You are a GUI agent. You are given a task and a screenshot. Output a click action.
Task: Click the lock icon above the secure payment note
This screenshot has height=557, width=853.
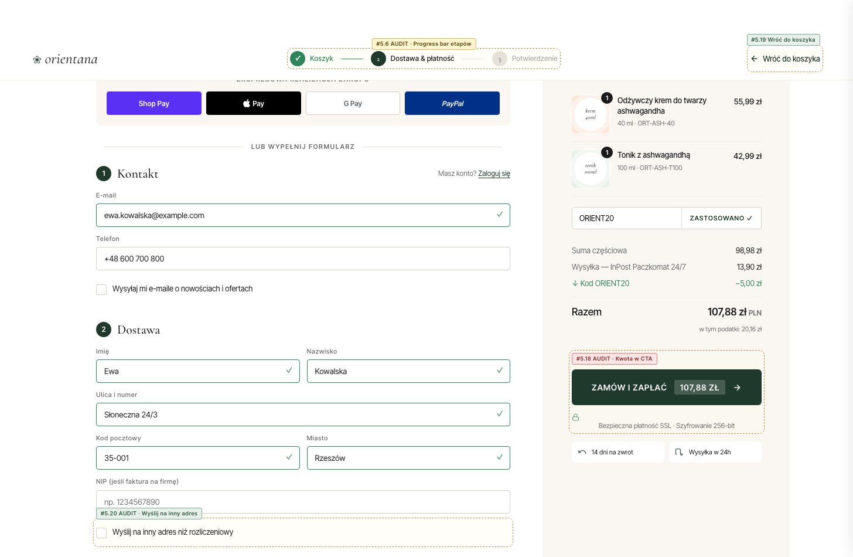pos(575,417)
